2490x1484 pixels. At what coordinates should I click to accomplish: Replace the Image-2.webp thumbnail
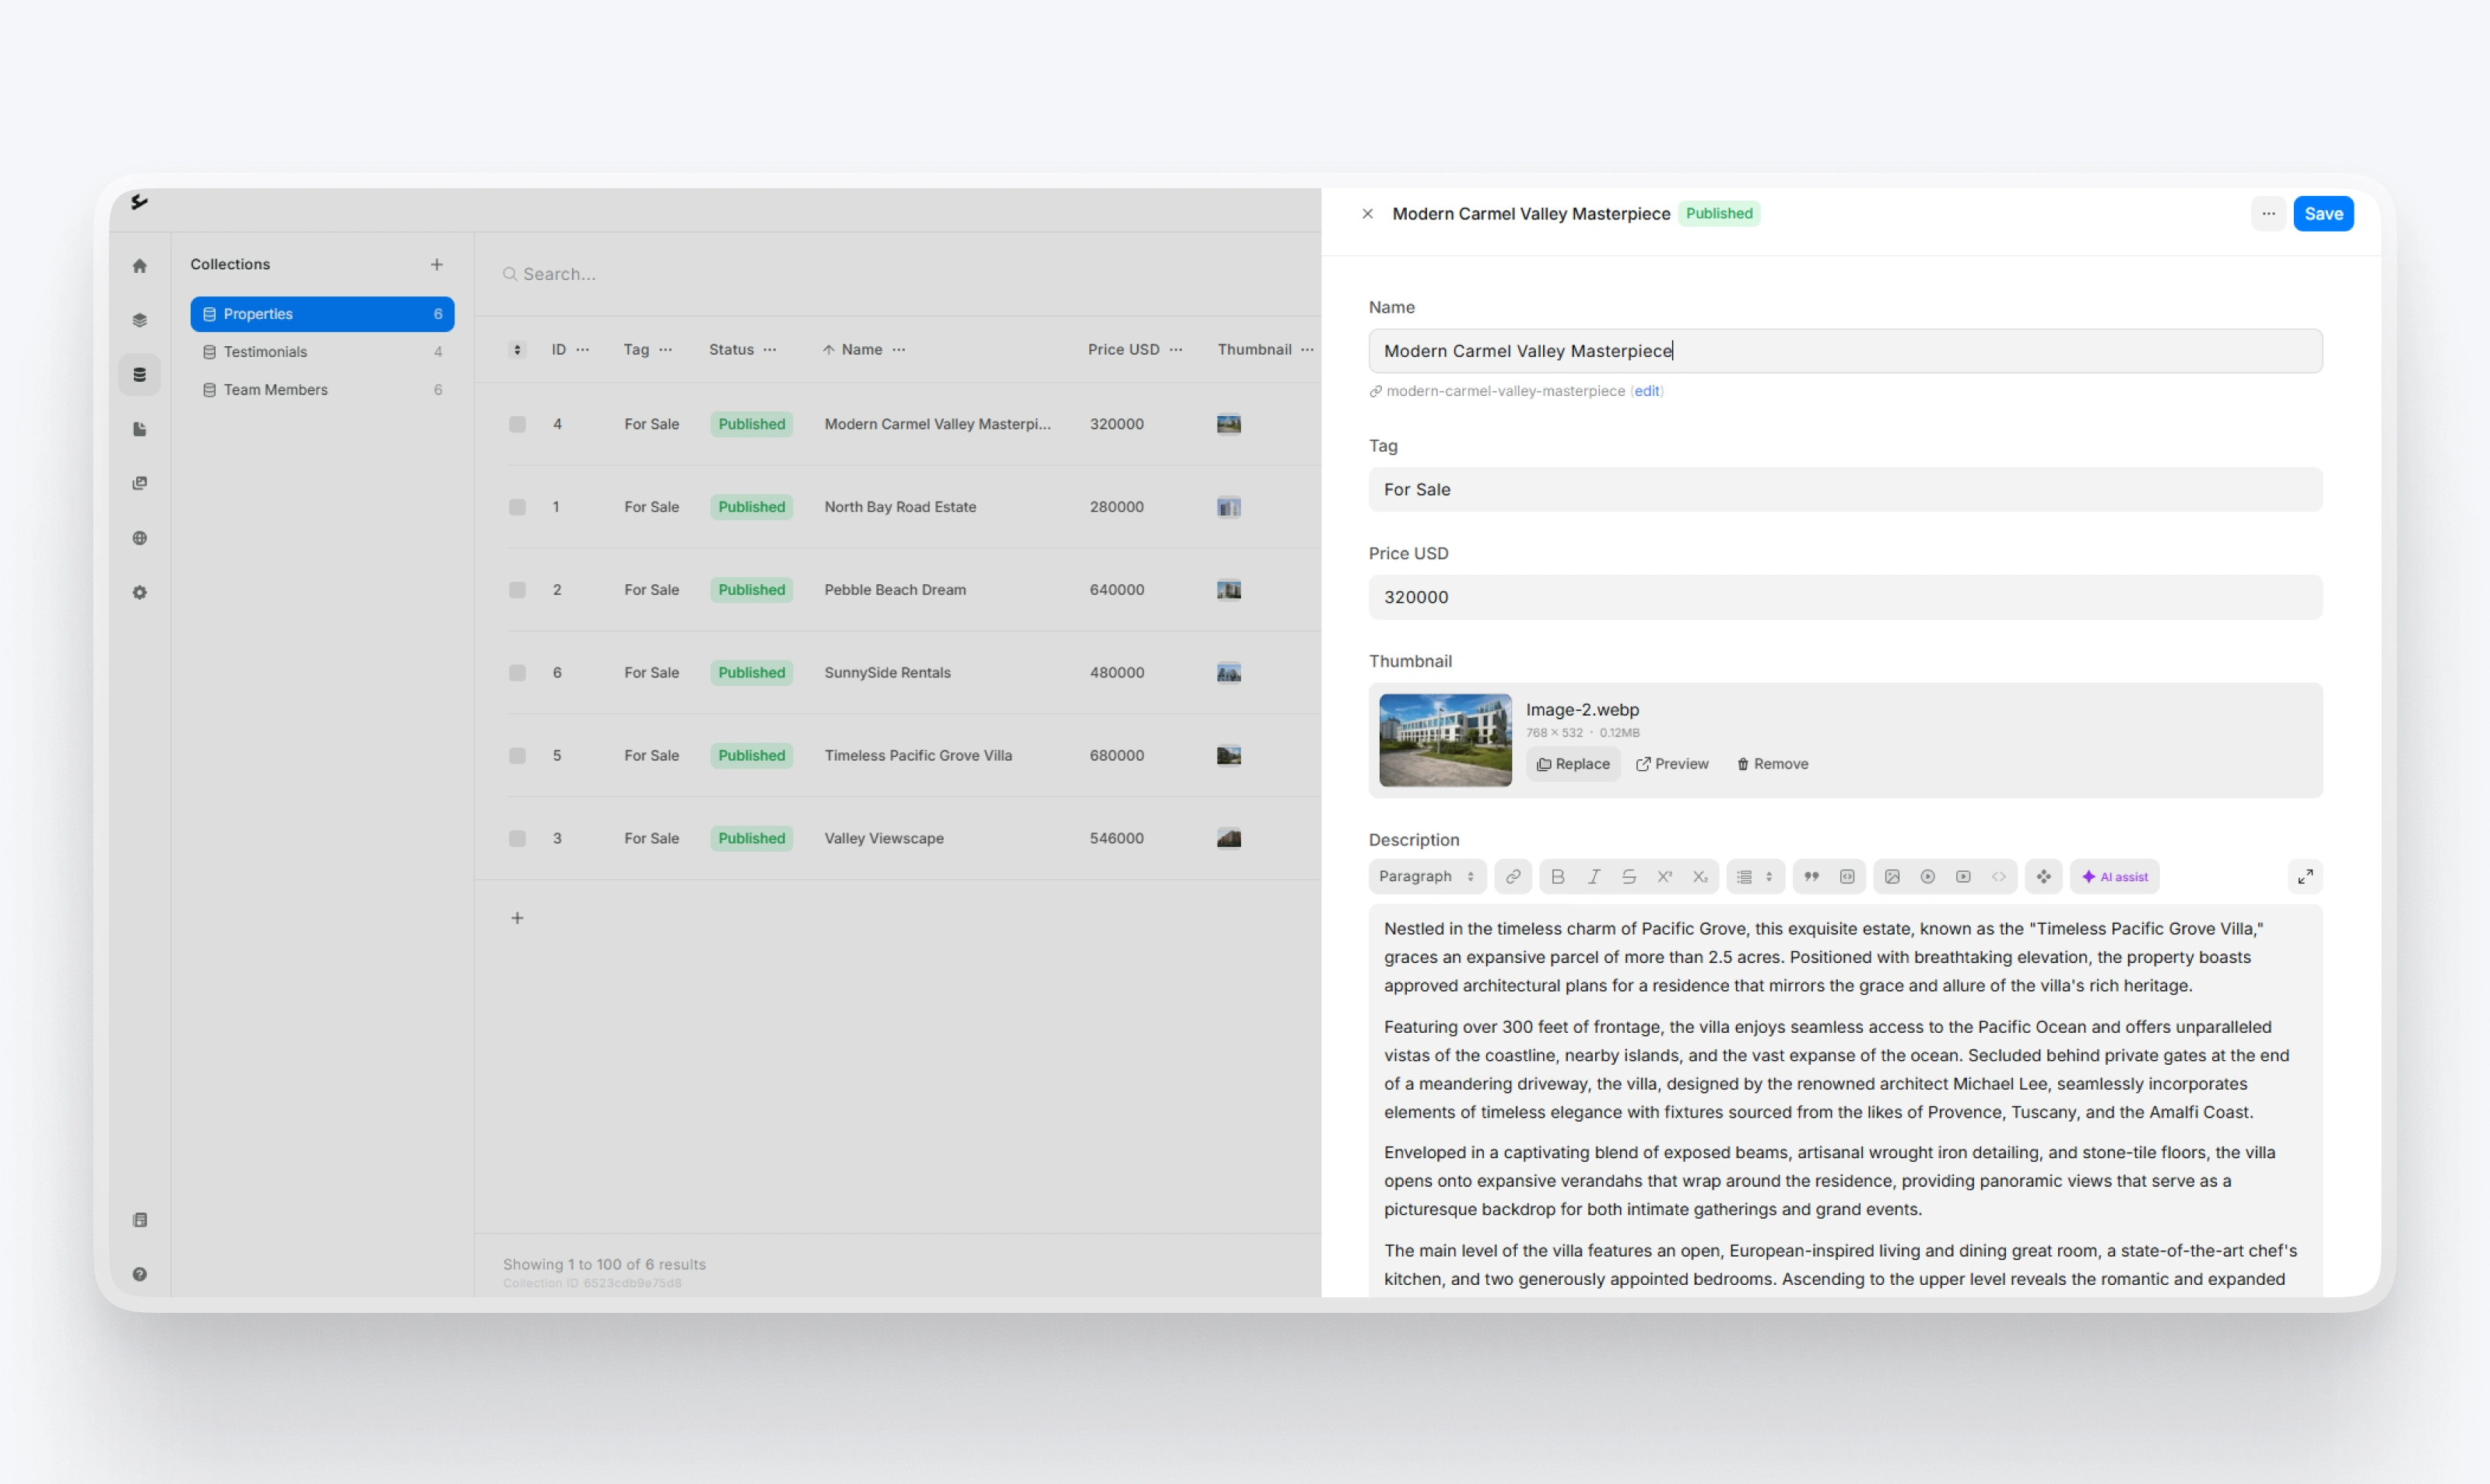pos(1573,765)
